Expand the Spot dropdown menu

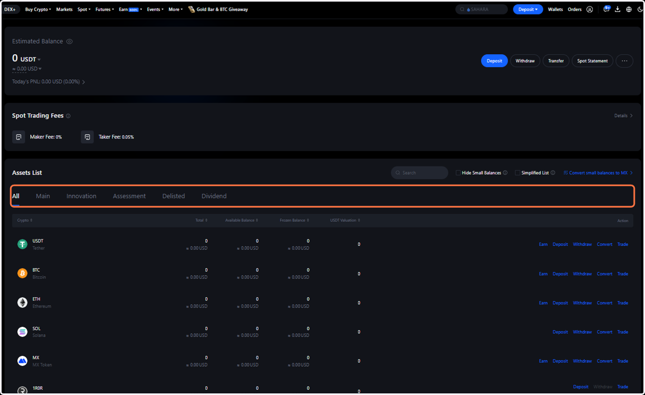tap(84, 9)
